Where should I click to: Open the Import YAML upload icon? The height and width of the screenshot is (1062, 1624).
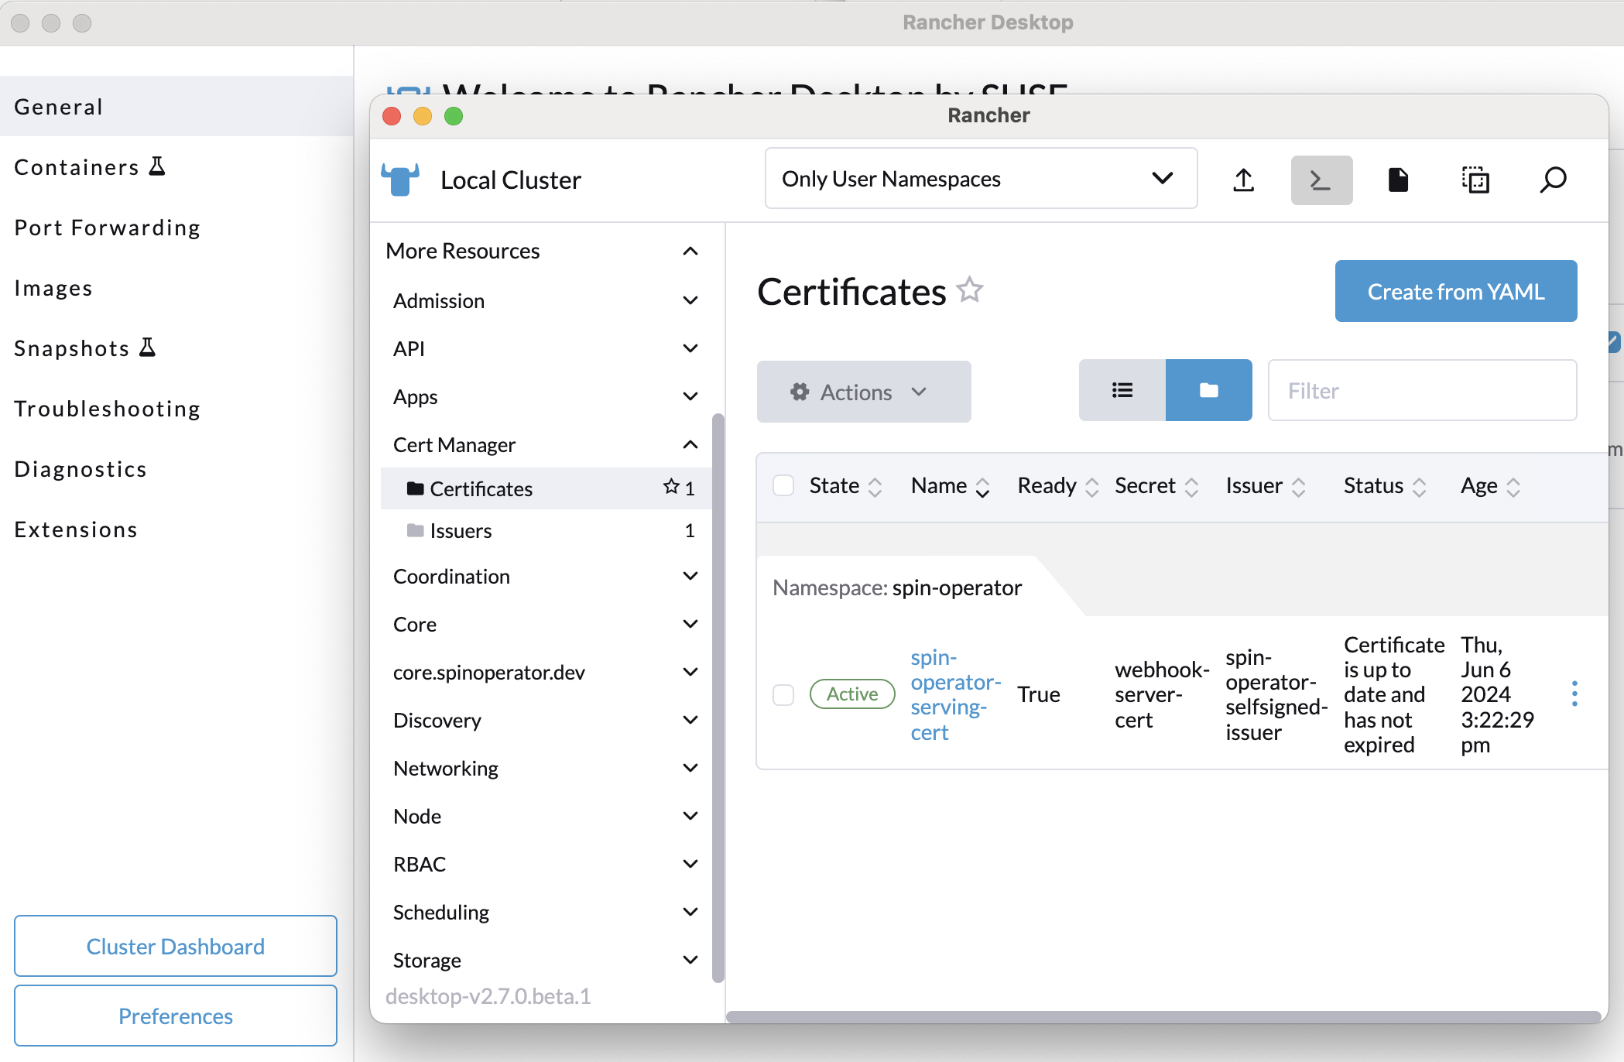pyautogui.click(x=1243, y=180)
